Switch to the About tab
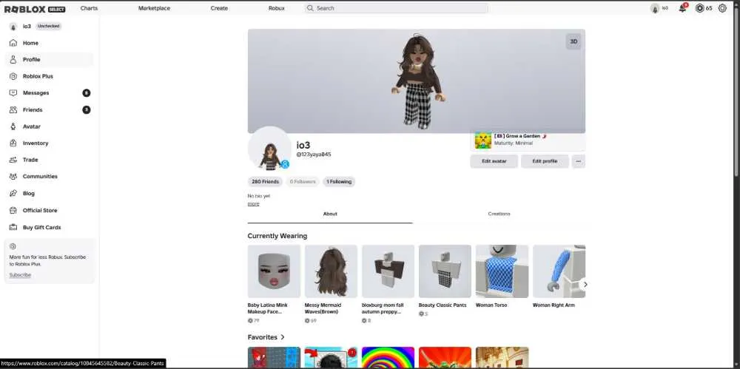 (330, 214)
